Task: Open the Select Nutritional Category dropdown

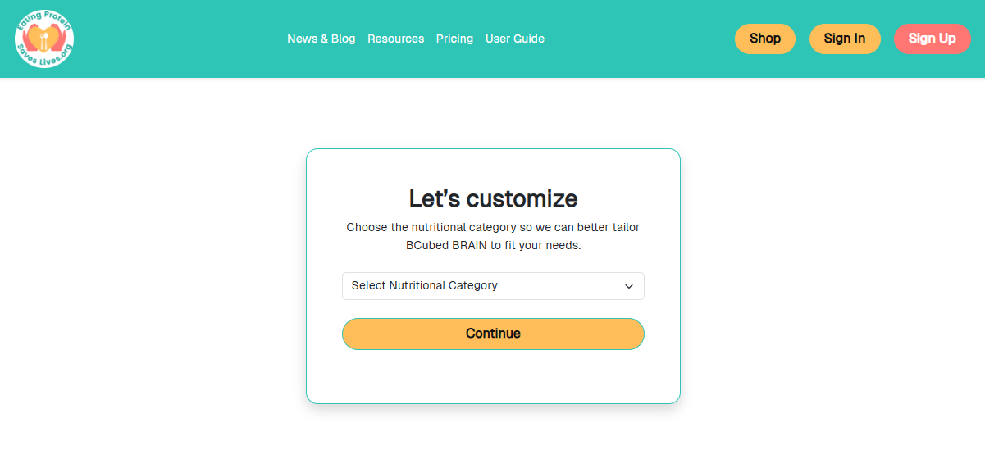Action: click(x=492, y=286)
